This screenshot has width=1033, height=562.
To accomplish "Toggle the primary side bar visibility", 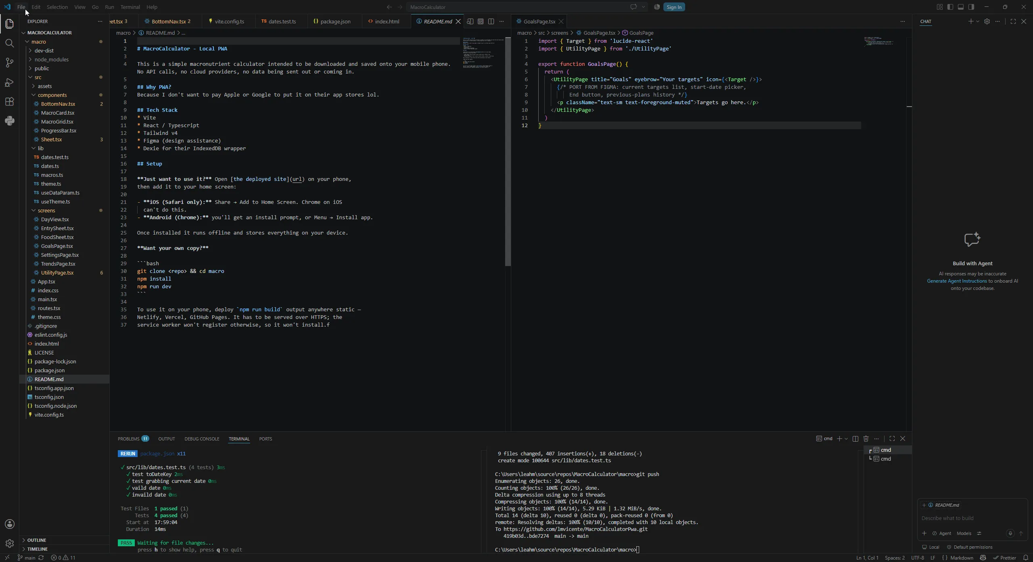I will 950,7.
